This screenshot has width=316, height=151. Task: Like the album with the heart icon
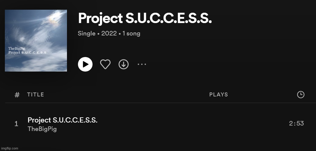point(105,64)
